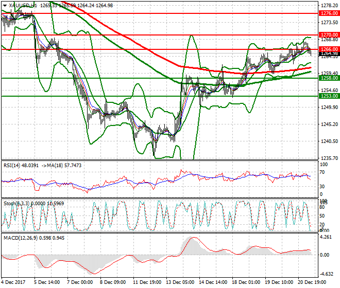Viewport: 340px width, 288px height.
Task: Click the Stochastic scale 50 level label
Action: [322, 216]
